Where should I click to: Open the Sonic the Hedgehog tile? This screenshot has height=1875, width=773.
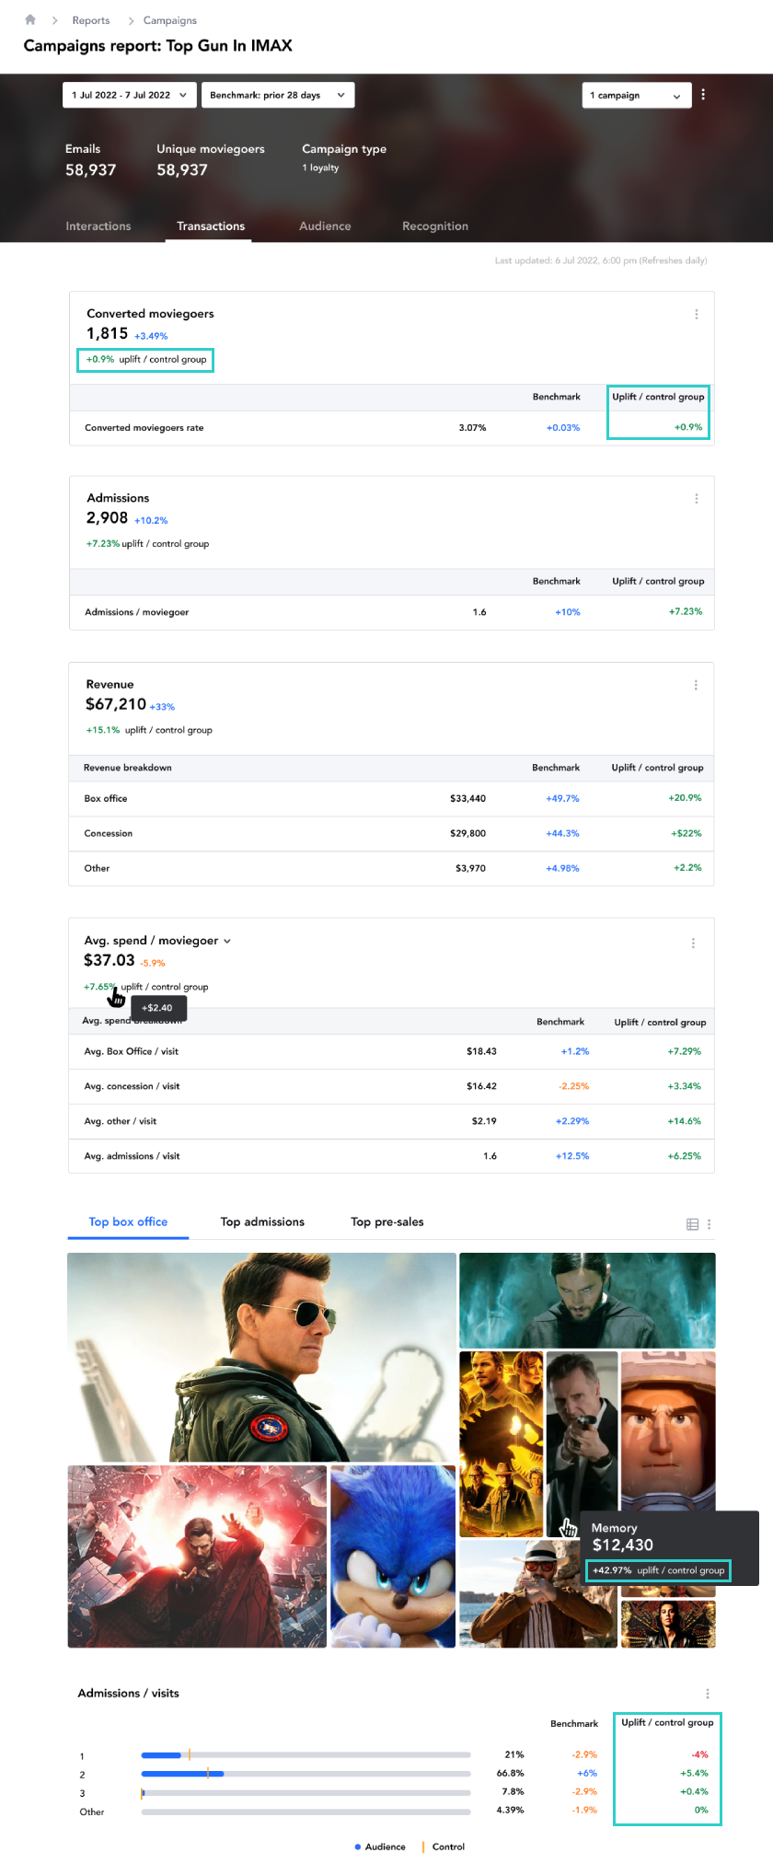[393, 1557]
